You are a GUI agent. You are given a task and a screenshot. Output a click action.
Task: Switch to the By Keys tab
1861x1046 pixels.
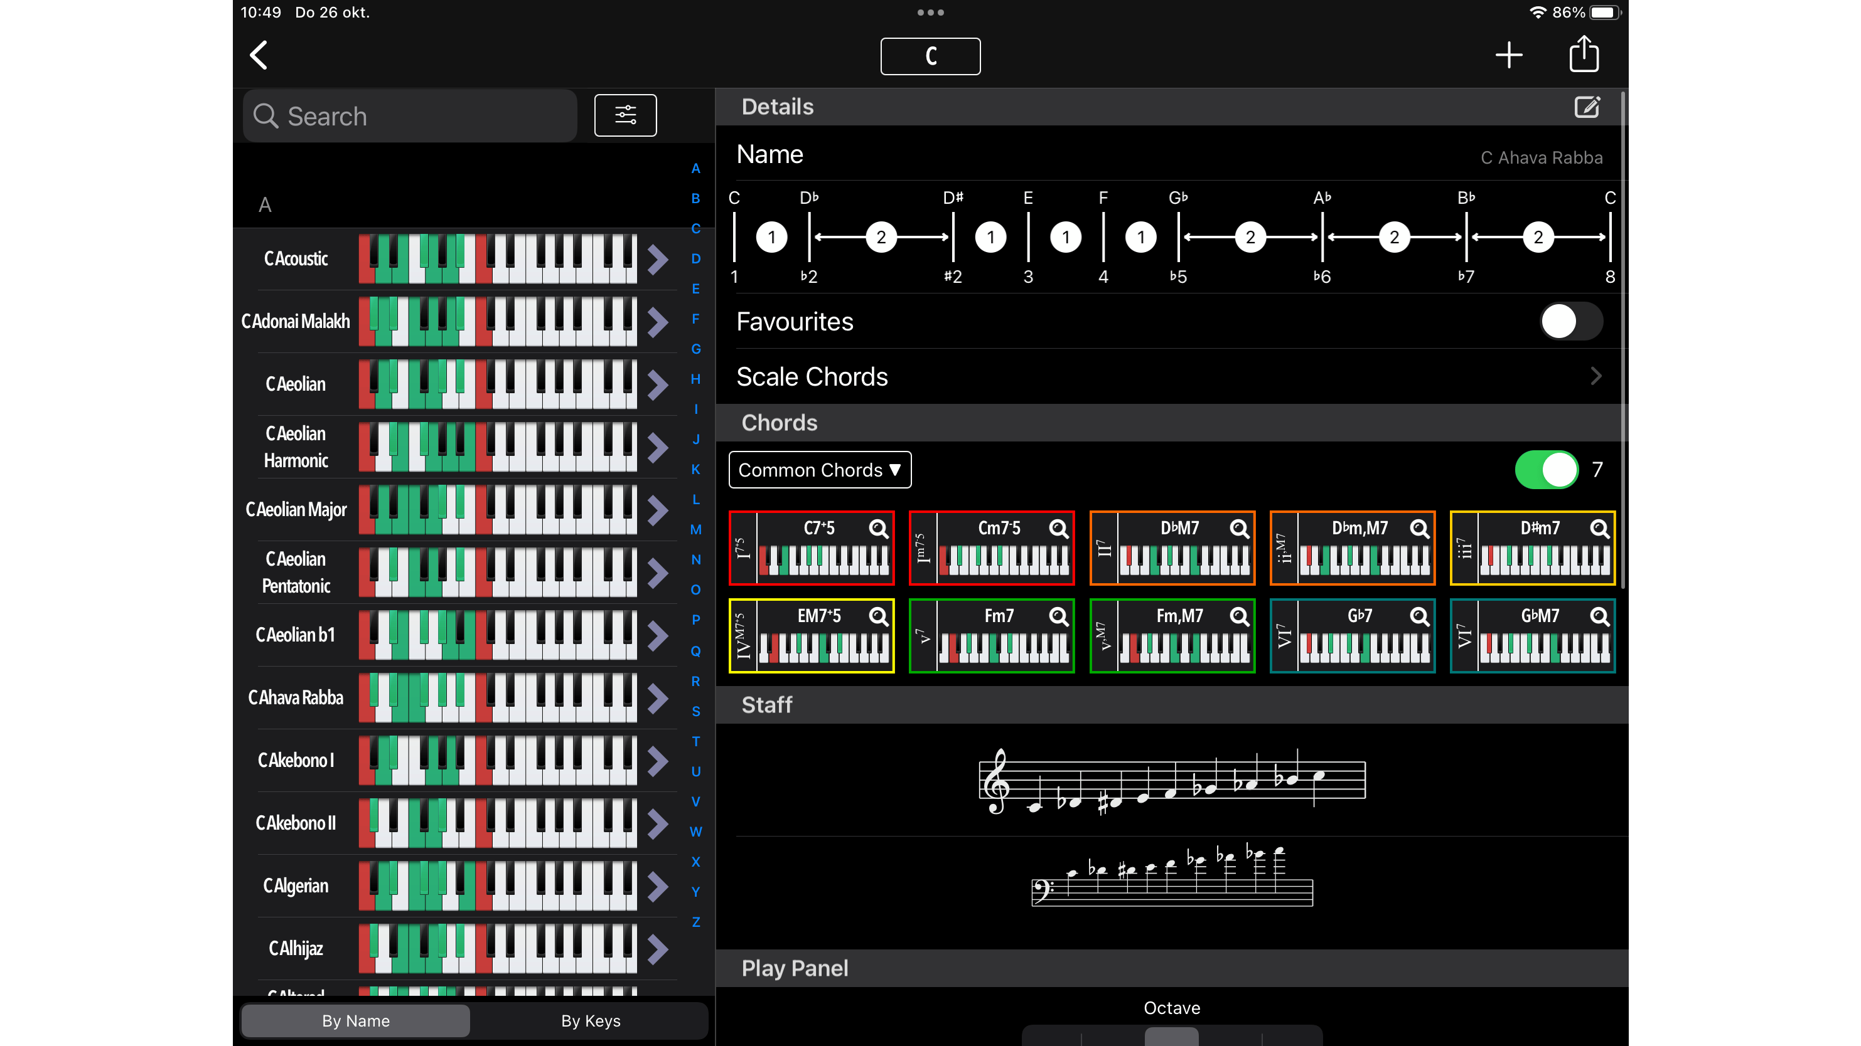pyautogui.click(x=590, y=1021)
